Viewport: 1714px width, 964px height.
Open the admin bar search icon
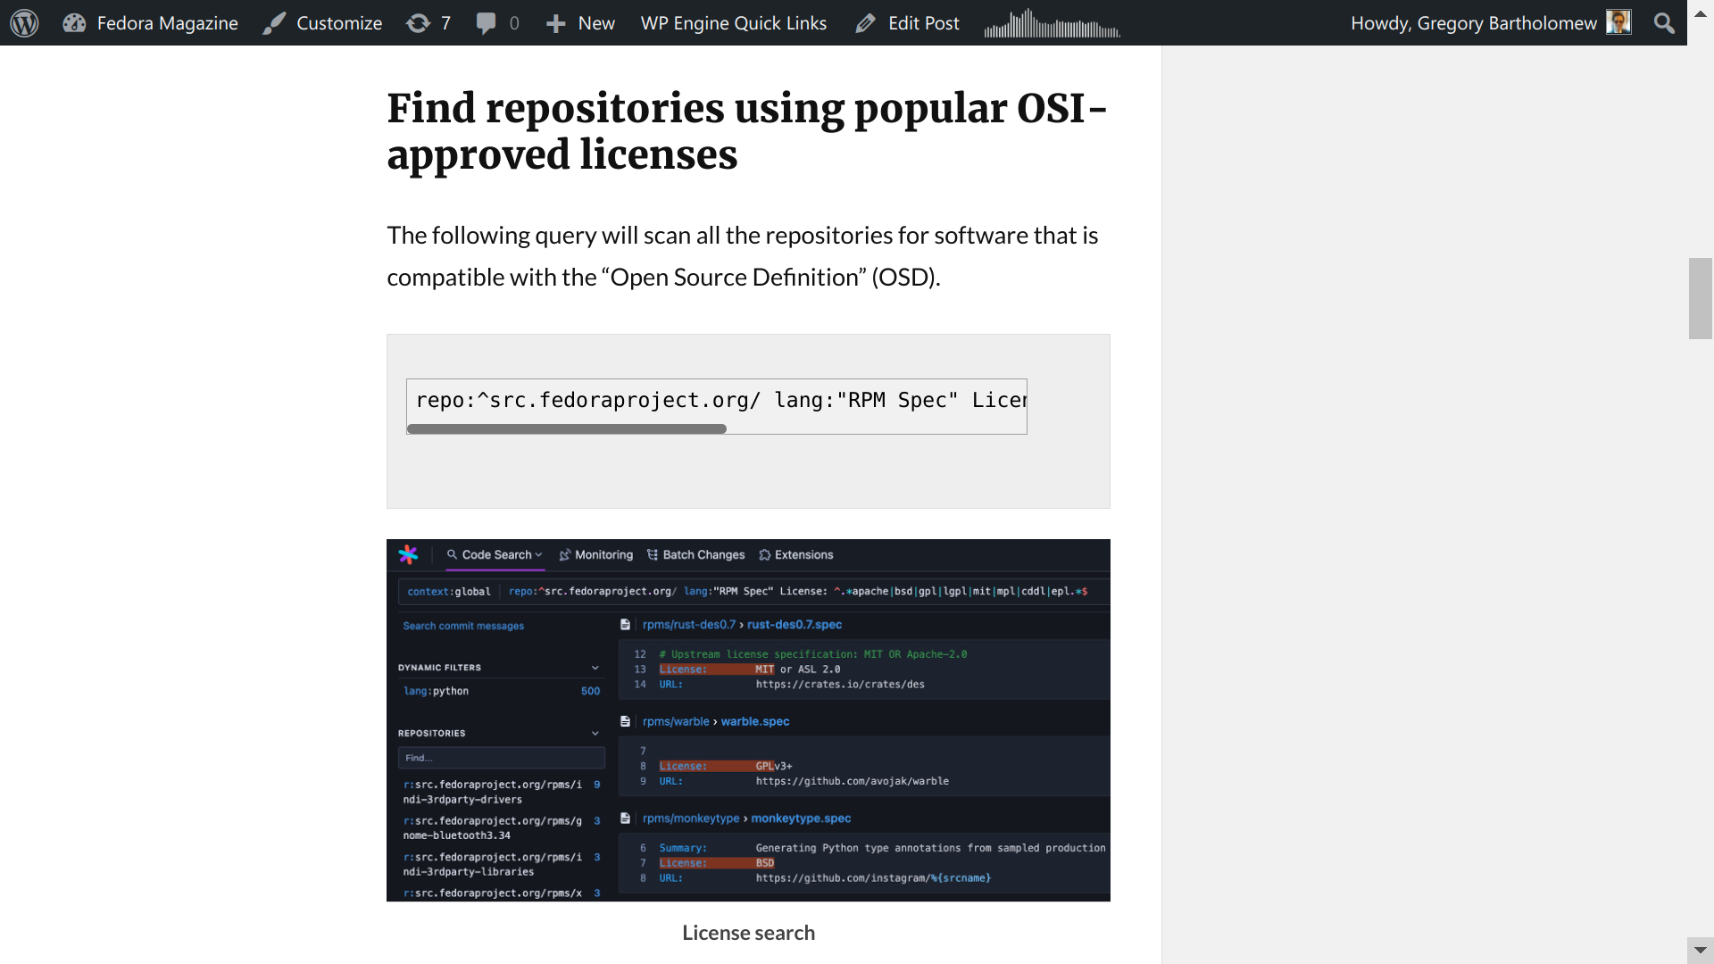pos(1664,23)
